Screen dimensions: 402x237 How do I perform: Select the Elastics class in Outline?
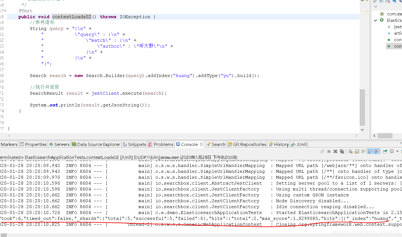[394, 20]
